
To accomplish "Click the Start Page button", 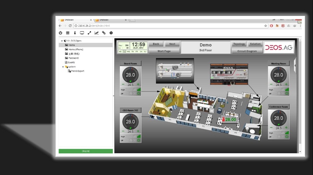I will pyautogui.click(x=164, y=51).
